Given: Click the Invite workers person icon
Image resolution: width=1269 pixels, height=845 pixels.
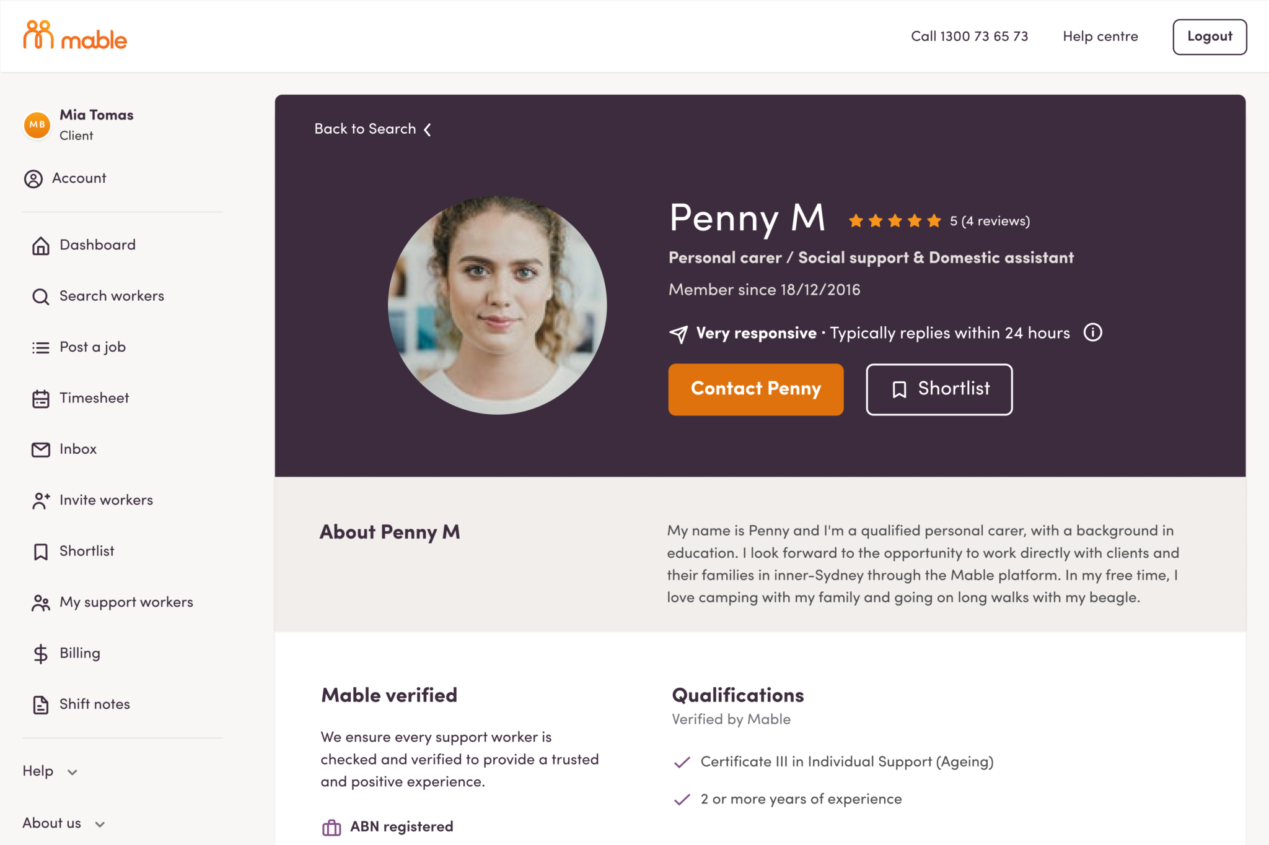Looking at the screenshot, I should pyautogui.click(x=41, y=500).
